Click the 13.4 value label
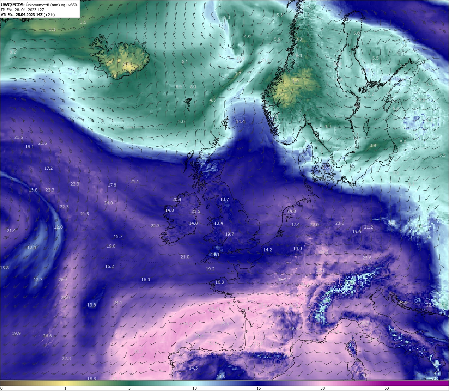The width and height of the screenshot is (449, 391). coord(219,223)
